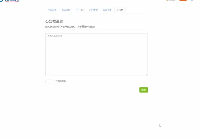Click the 公告栏设置 heading
Viewport: 201px width, 139px height.
tap(54, 21)
